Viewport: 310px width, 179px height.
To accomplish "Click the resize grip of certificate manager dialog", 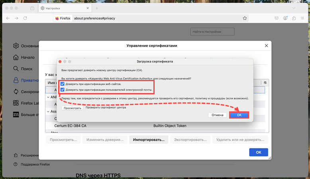I will (x=270, y=158).
